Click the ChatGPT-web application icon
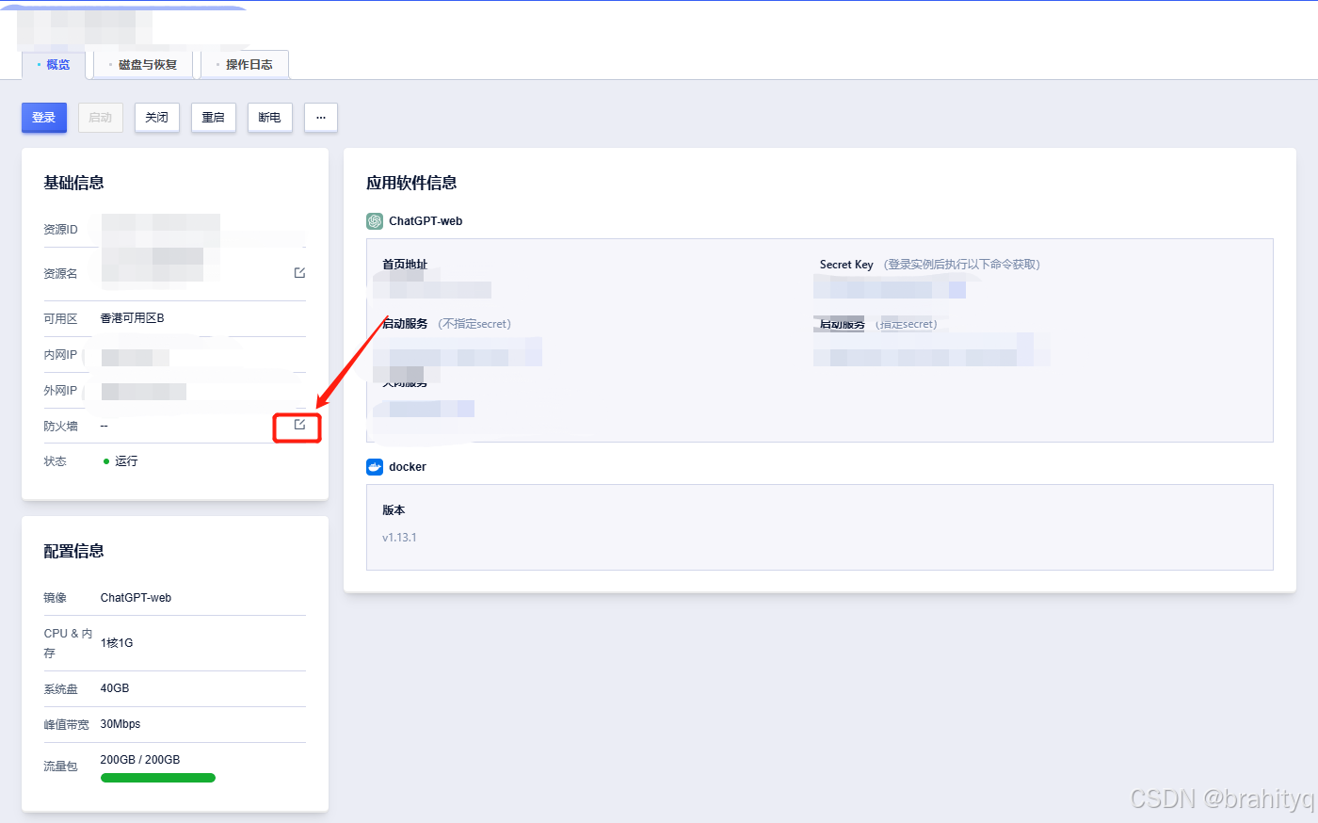This screenshot has height=823, width=1318. [x=375, y=220]
